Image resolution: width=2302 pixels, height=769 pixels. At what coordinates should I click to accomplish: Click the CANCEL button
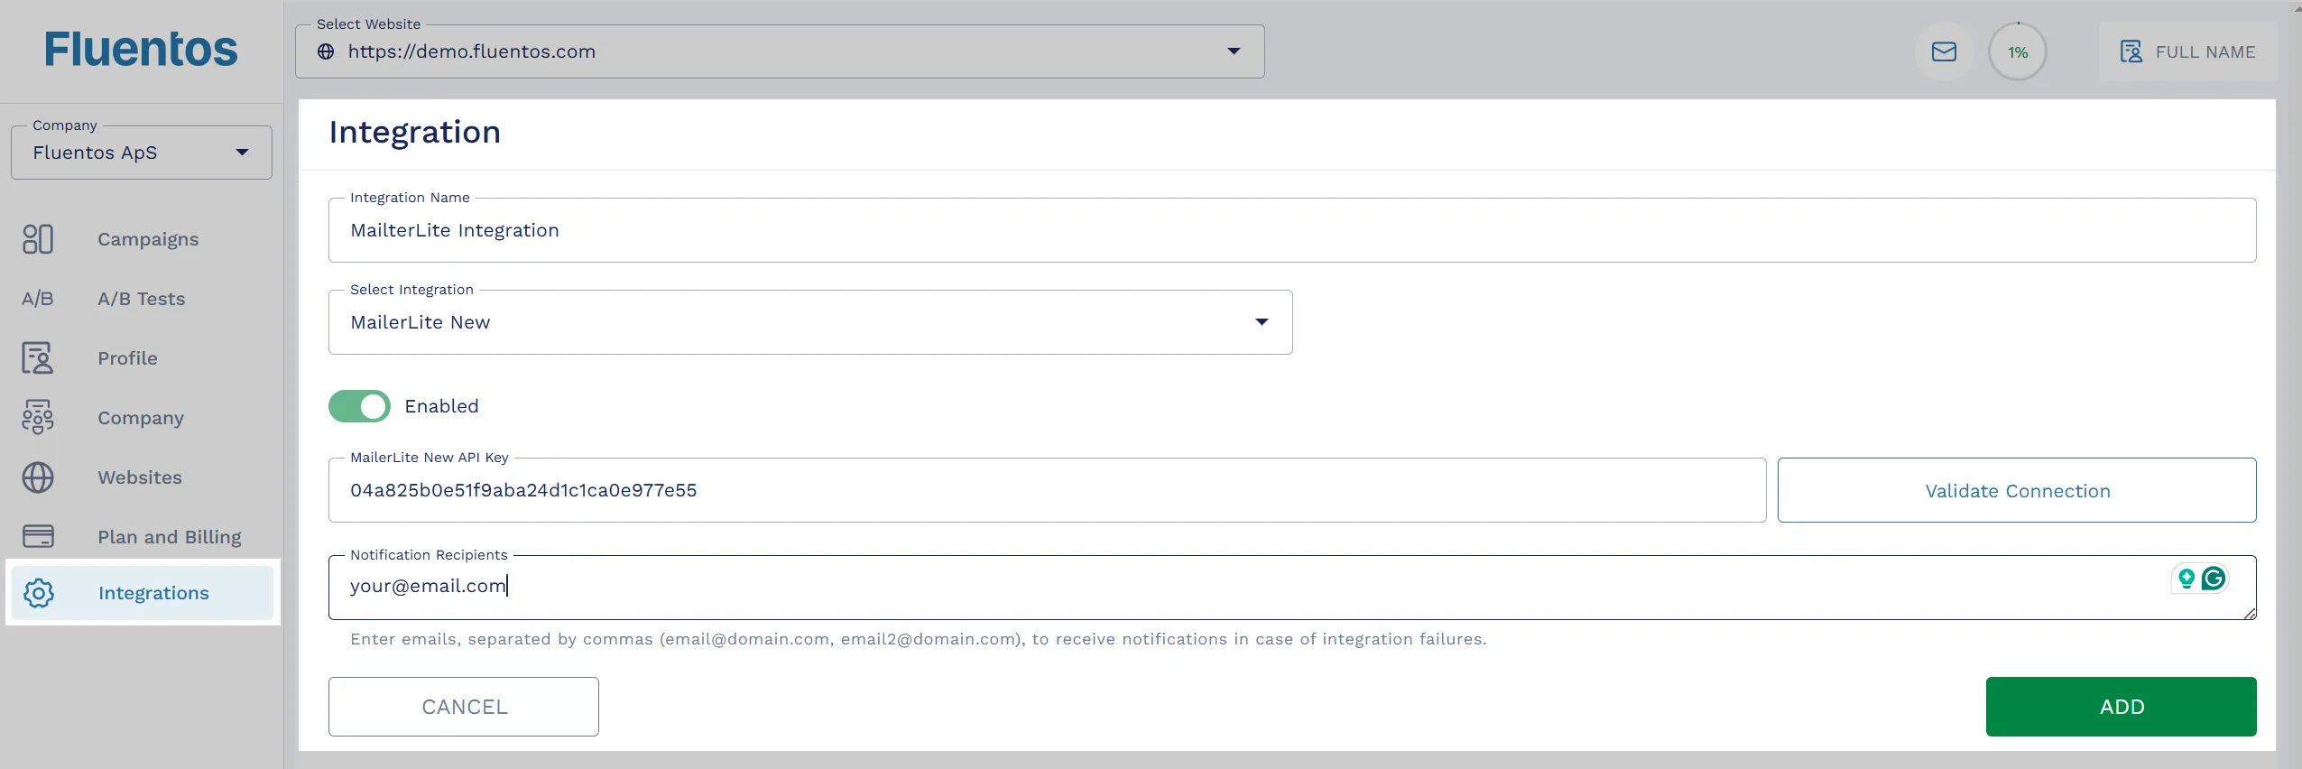(464, 707)
